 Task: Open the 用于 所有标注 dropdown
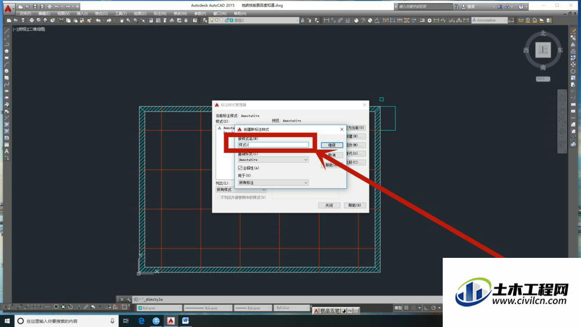pos(273,182)
